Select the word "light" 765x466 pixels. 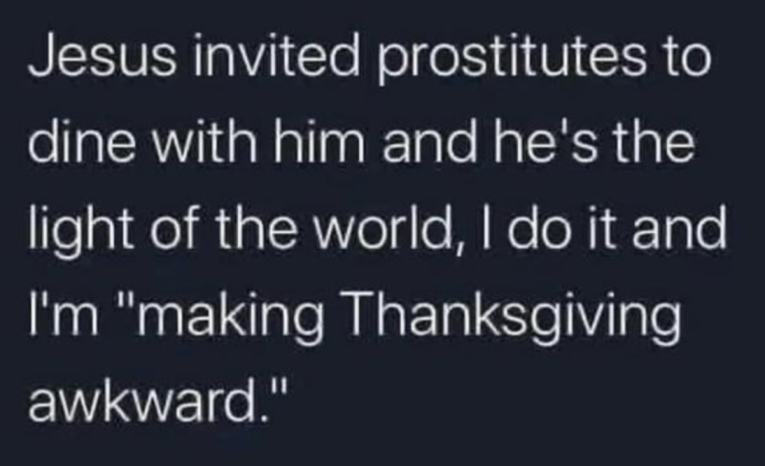point(80,232)
